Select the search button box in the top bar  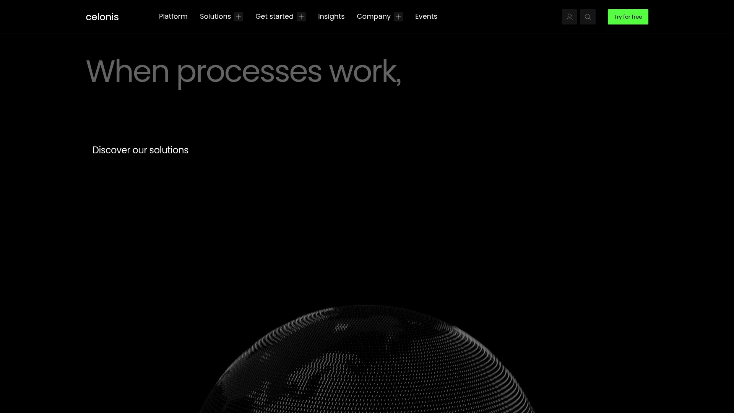coord(588,16)
